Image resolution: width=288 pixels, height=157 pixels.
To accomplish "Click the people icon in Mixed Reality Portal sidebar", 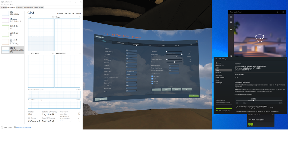I will click(x=231, y=30).
